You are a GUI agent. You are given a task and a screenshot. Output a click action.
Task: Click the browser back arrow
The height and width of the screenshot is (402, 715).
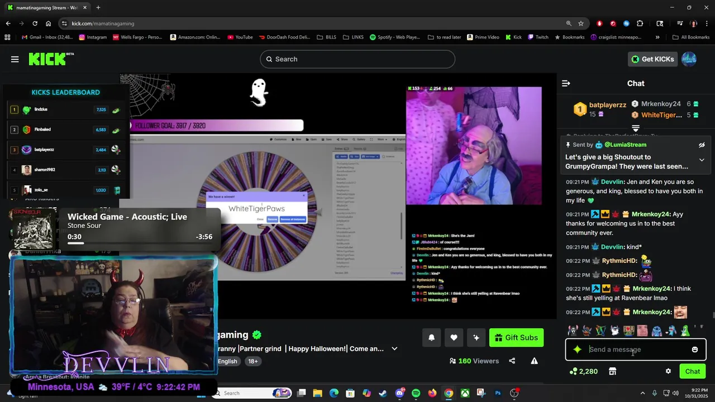click(x=8, y=23)
